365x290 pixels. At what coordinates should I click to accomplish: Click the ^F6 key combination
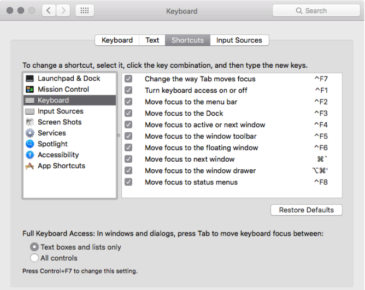click(x=321, y=147)
